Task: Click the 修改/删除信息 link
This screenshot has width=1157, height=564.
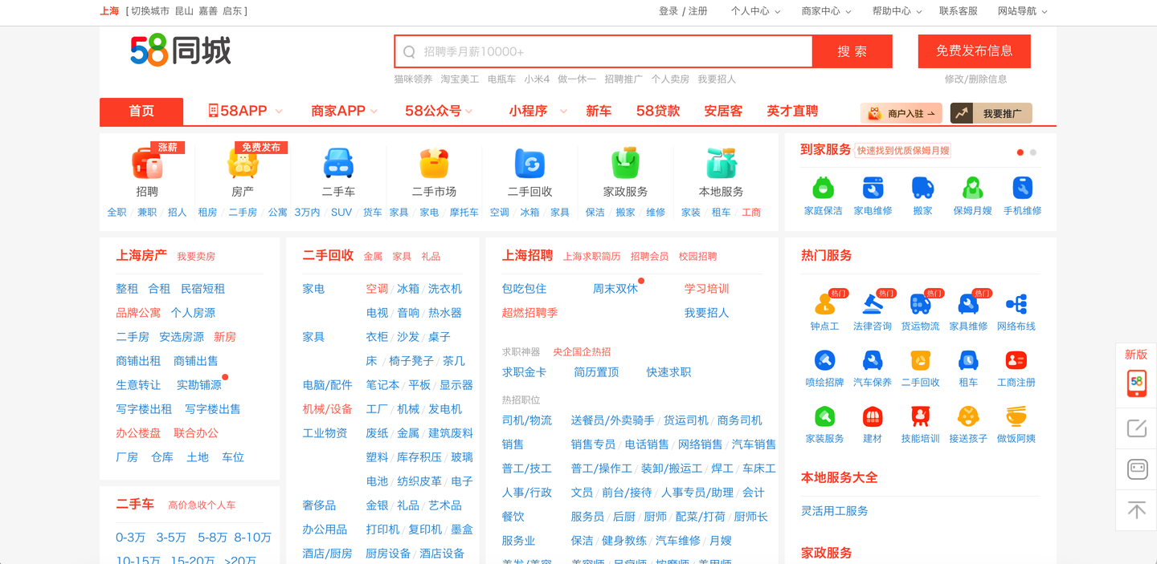Action: point(975,79)
